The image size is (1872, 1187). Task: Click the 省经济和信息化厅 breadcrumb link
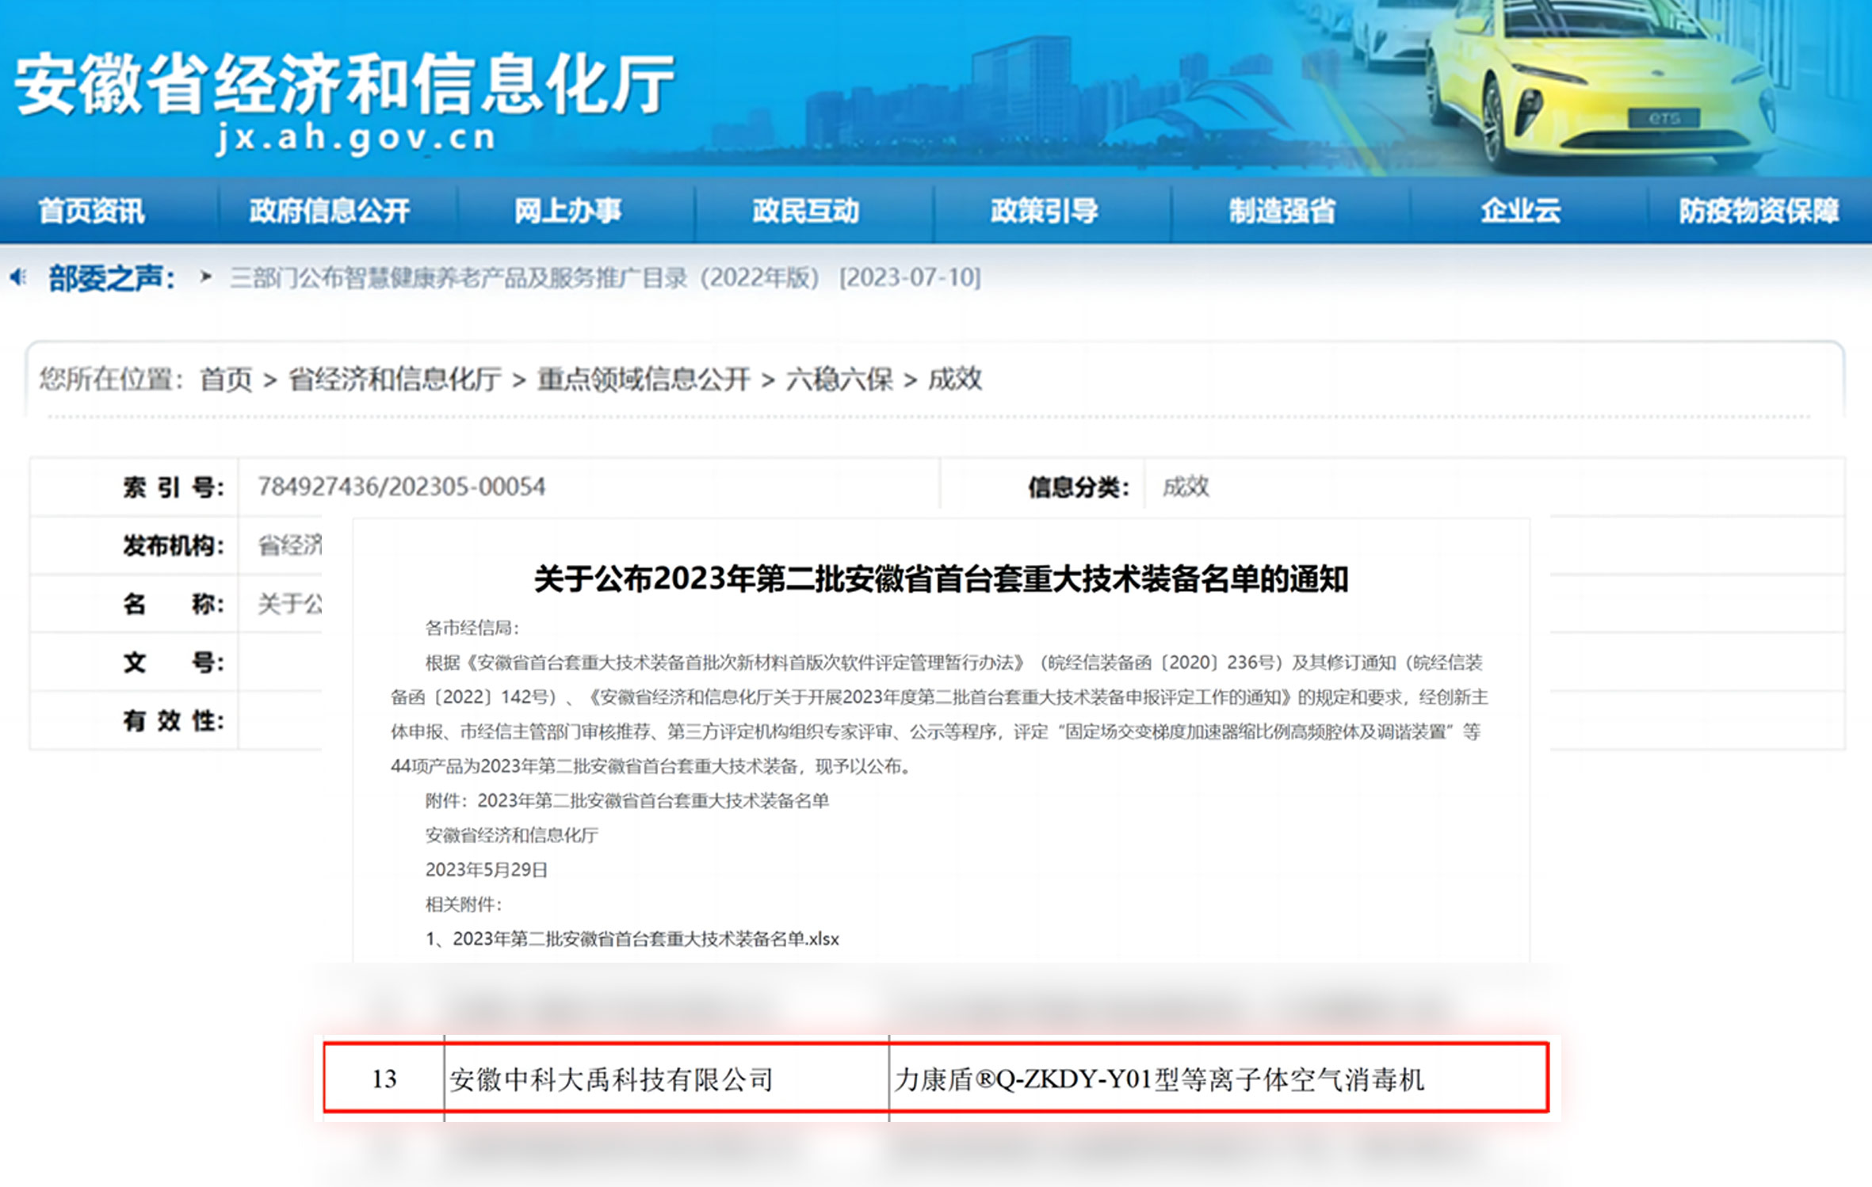pyautogui.click(x=394, y=380)
